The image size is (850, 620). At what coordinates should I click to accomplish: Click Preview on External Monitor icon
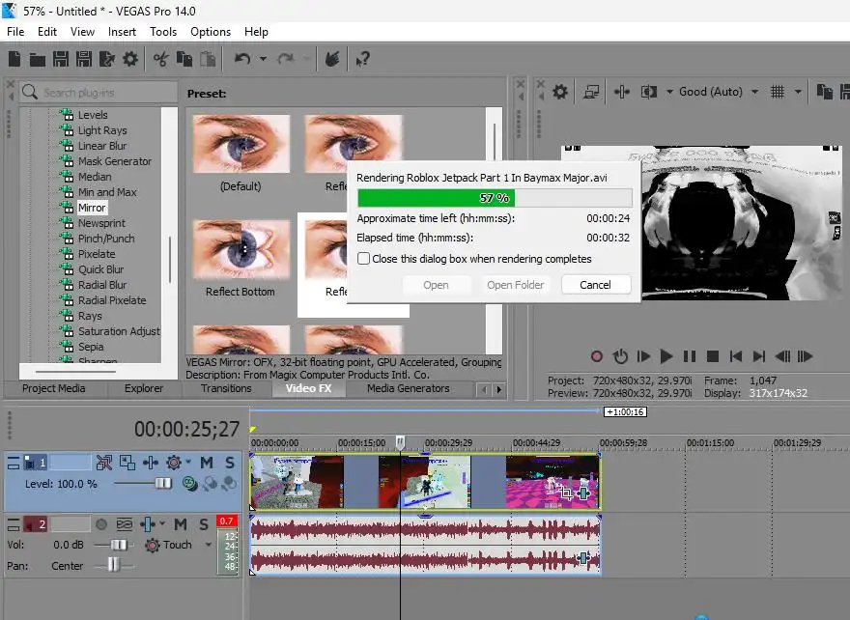(591, 92)
